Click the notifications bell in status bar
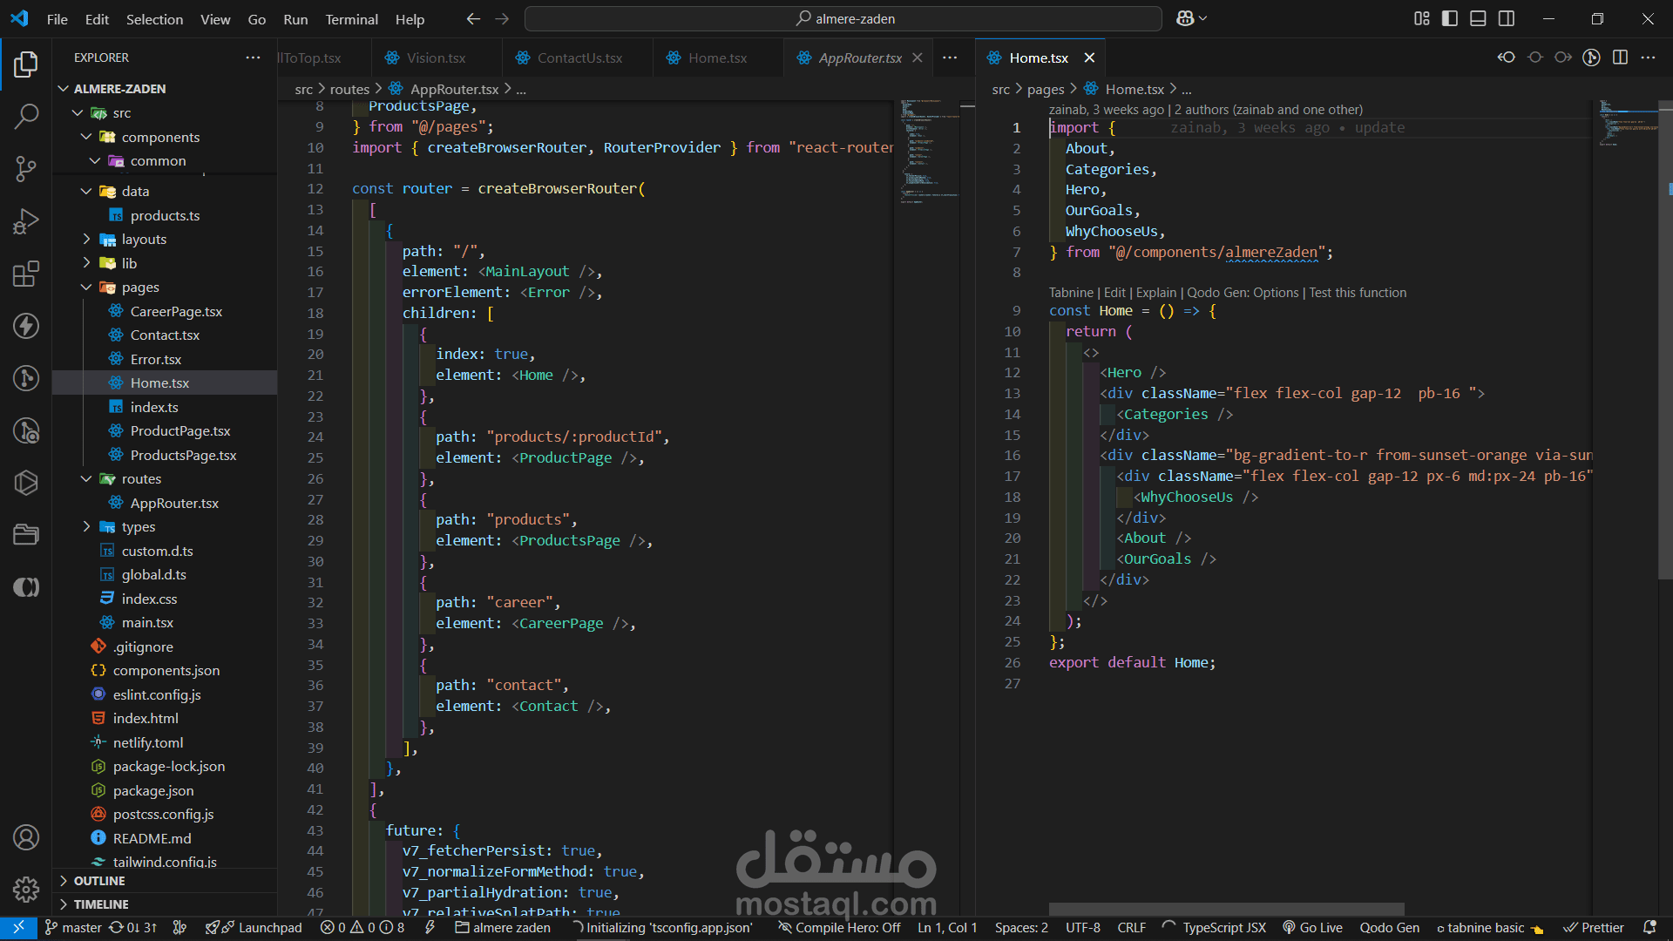The image size is (1673, 941). 1649,928
